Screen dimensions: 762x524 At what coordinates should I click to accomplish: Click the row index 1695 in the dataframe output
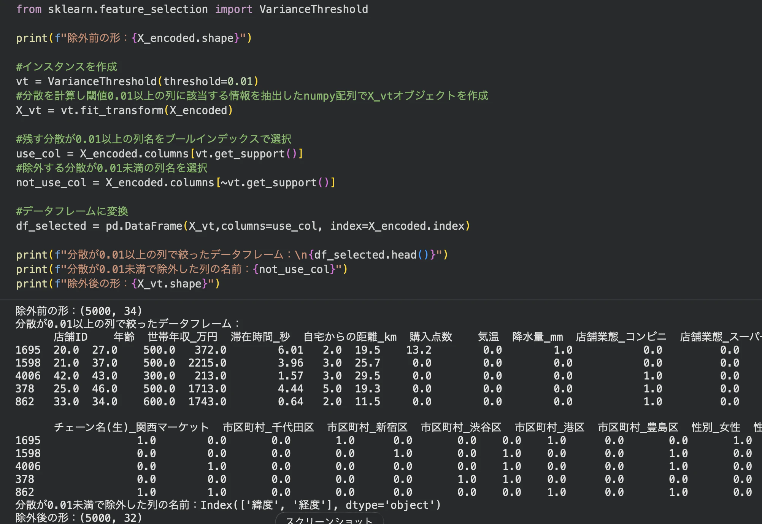[28, 350]
